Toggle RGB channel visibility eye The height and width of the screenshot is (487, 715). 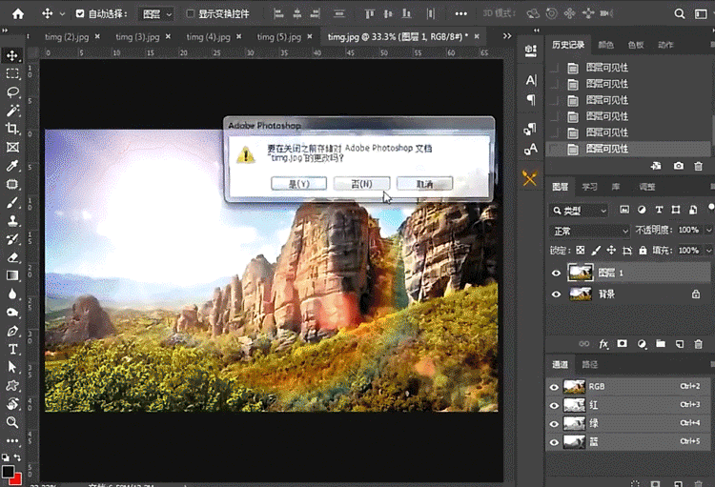[554, 387]
